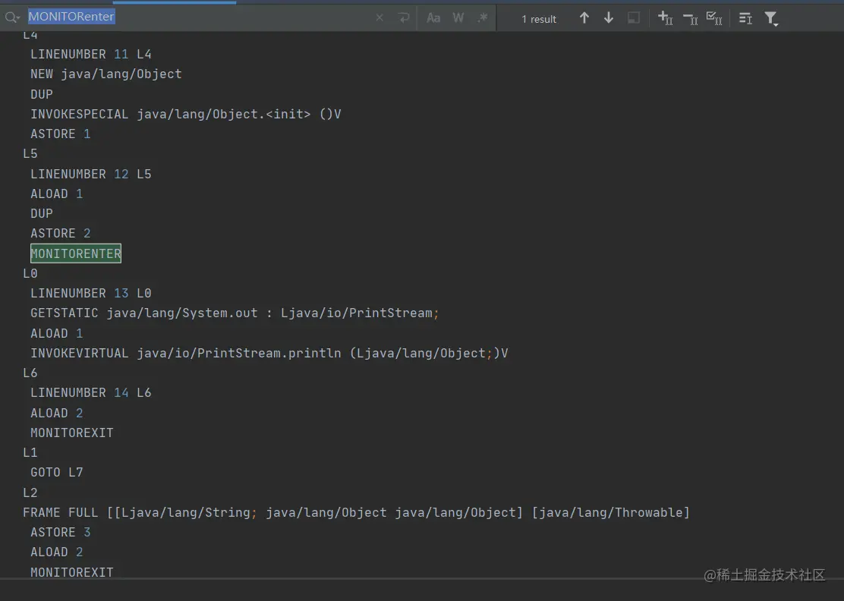Open the search filter funnel dropdown
This screenshot has height=601, width=844.
pyautogui.click(x=771, y=19)
